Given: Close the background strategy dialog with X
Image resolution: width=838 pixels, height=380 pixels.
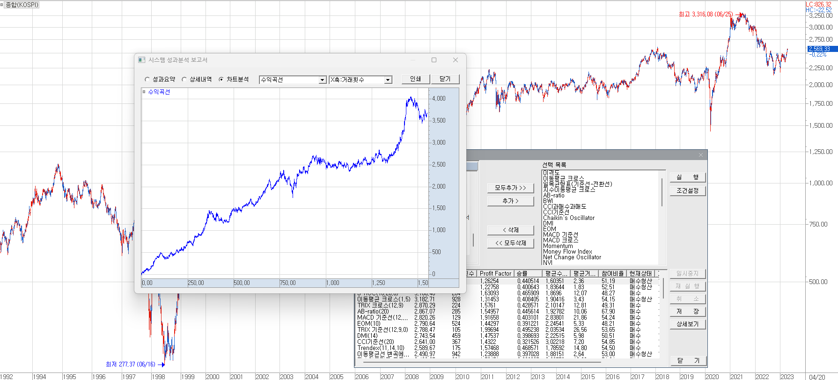Looking at the screenshot, I should click(701, 155).
